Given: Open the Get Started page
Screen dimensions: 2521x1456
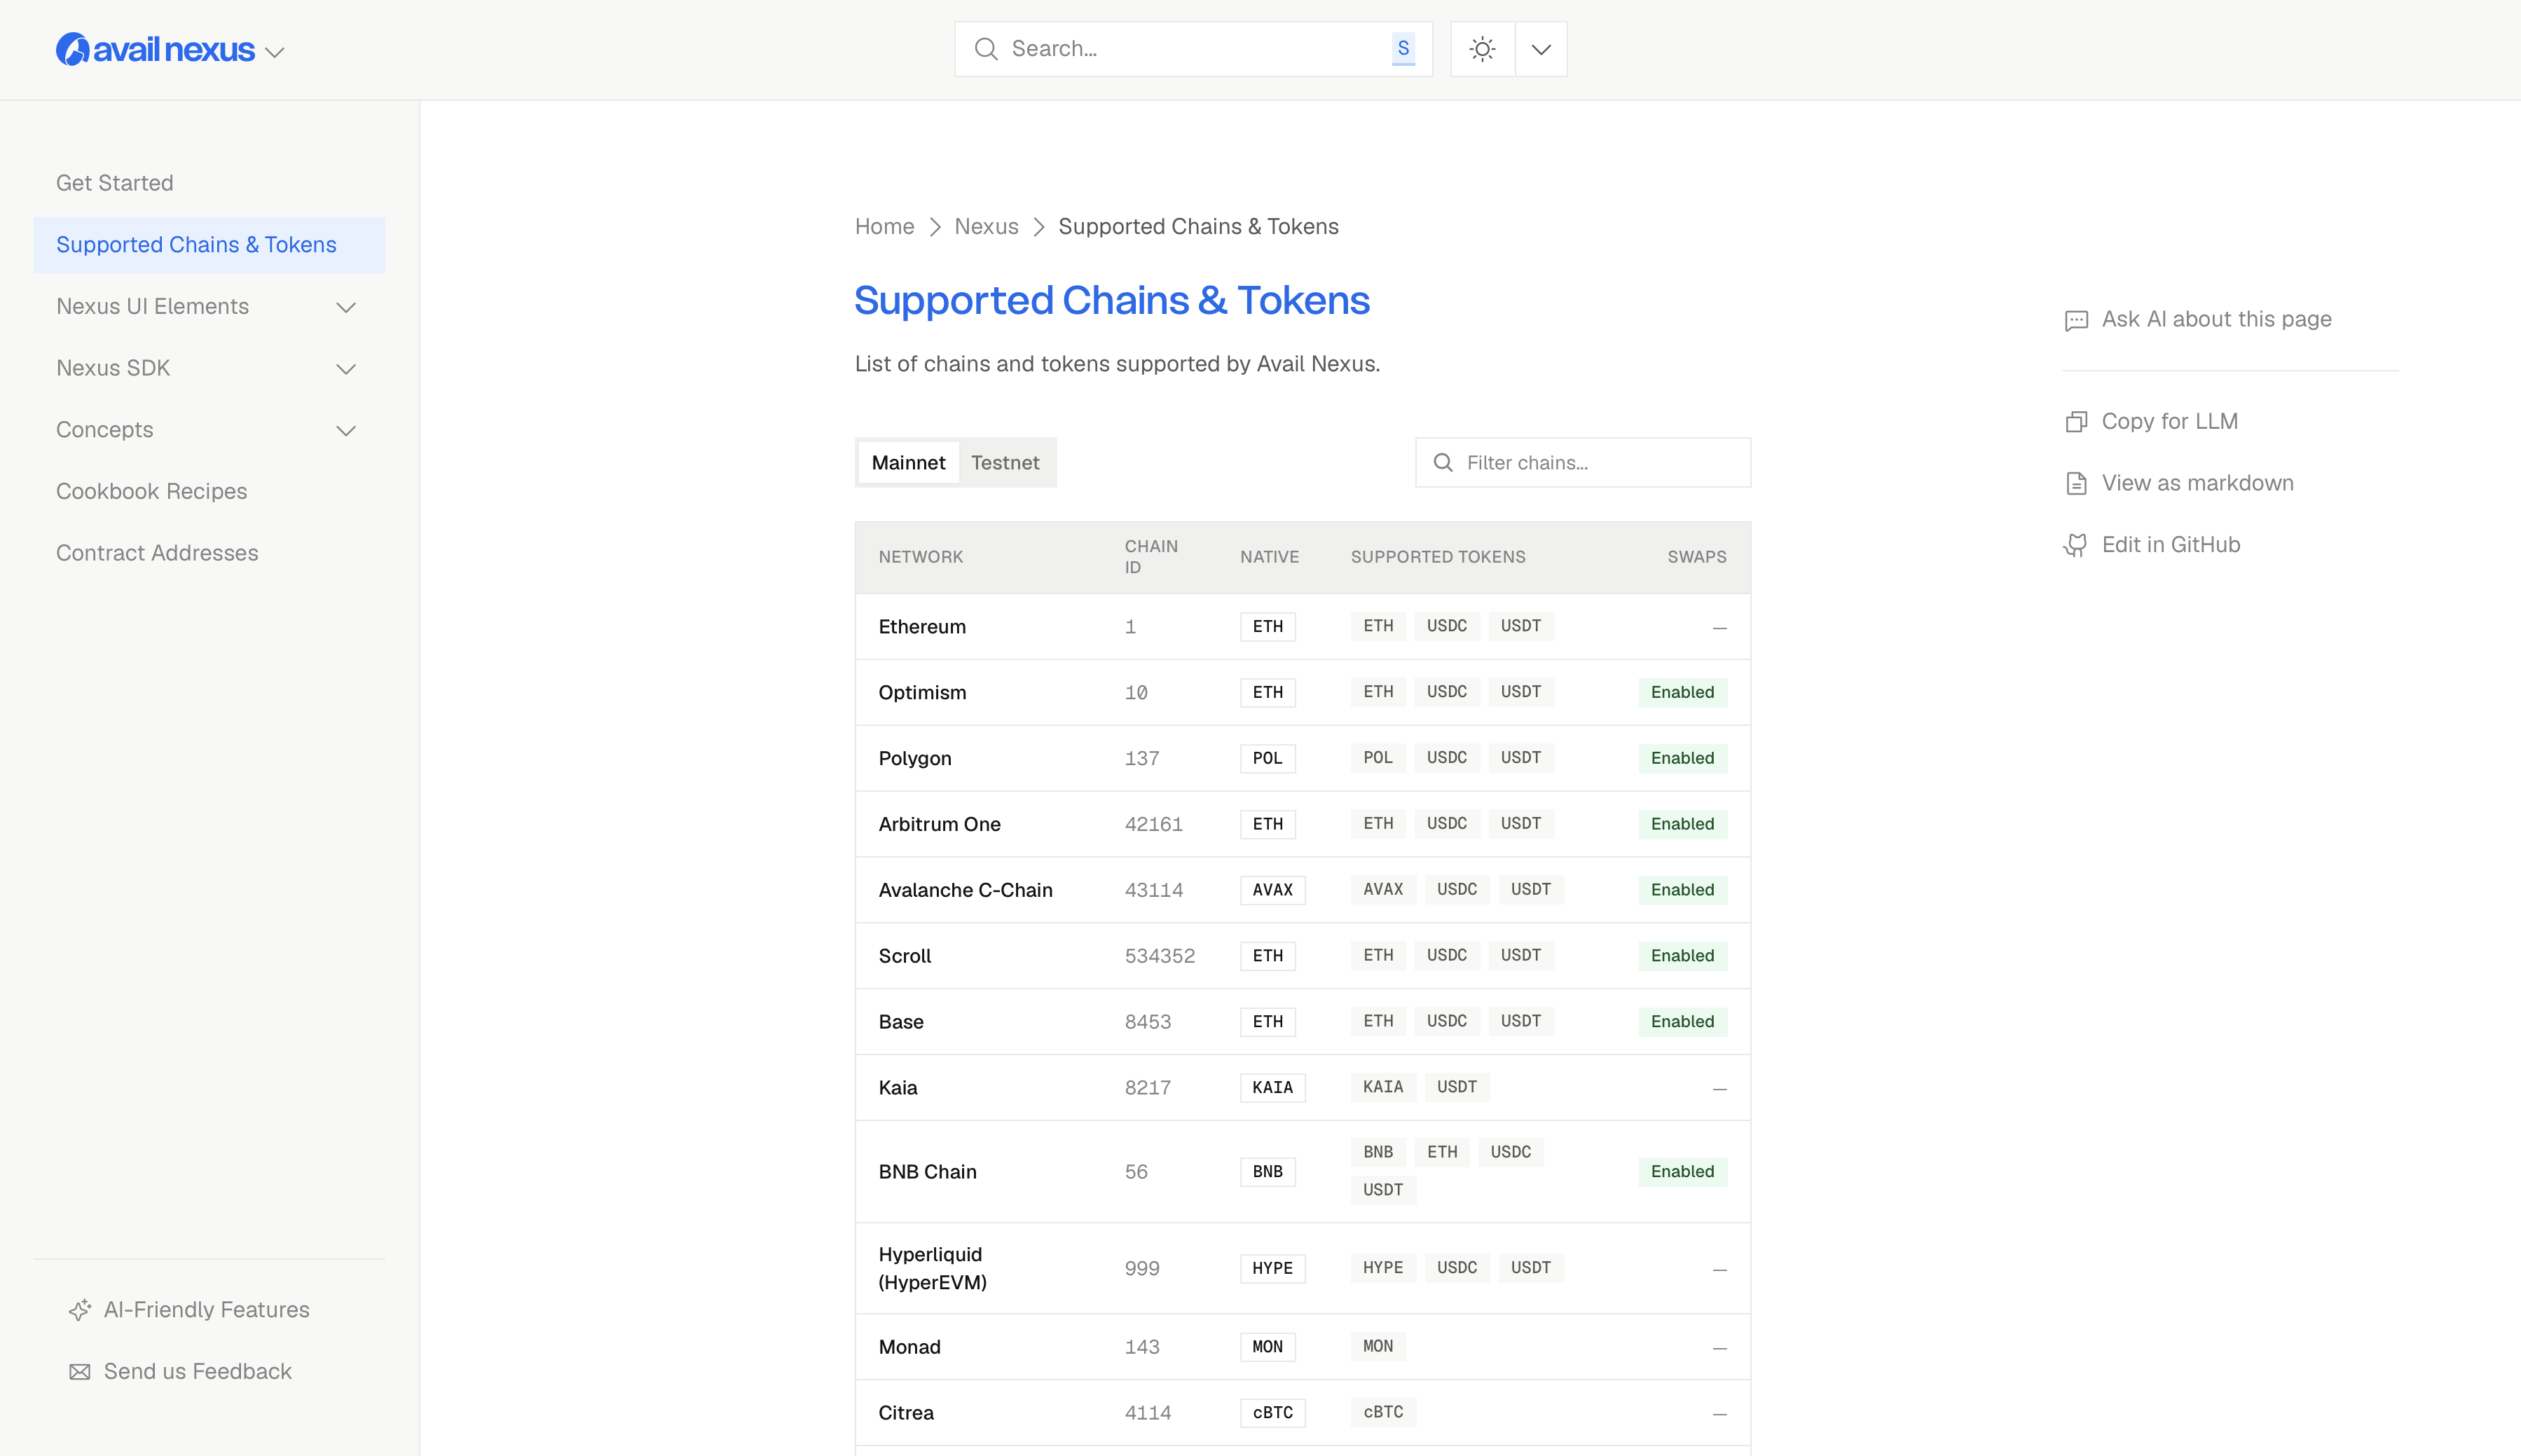Looking at the screenshot, I should pyautogui.click(x=115, y=183).
